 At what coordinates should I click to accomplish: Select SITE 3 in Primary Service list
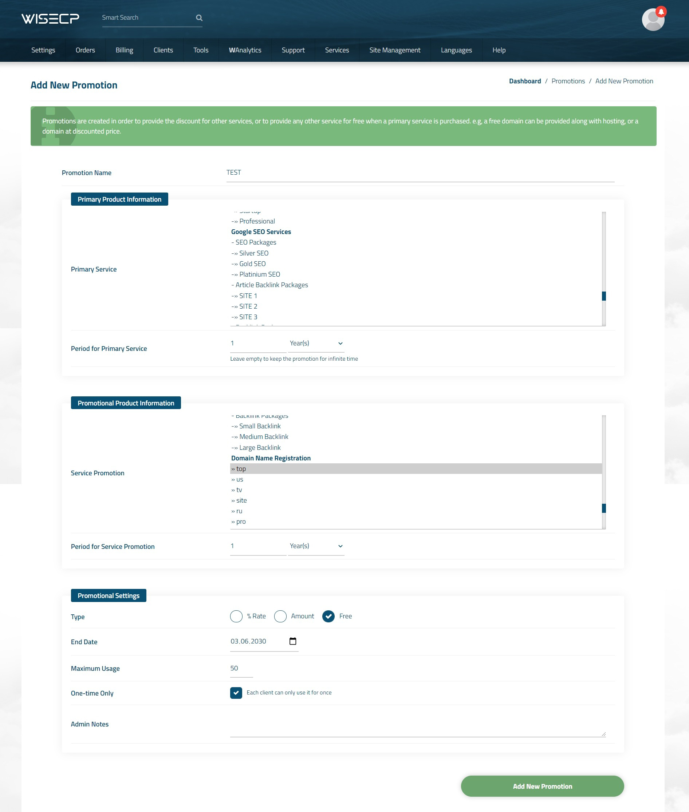tap(416, 317)
